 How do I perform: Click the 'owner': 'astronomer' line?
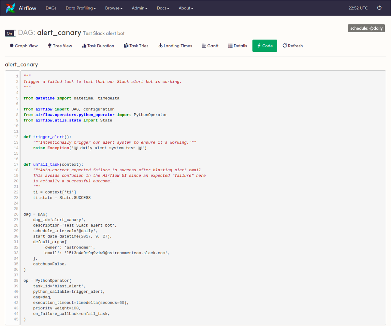[x=69, y=248]
